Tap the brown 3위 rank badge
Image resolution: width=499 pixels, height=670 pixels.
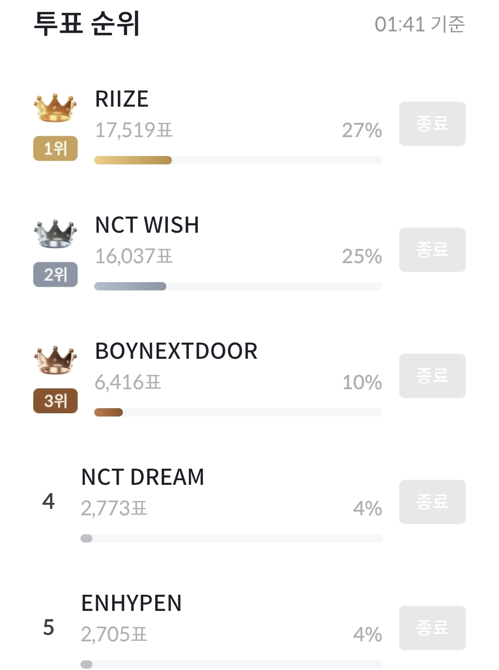pos(55,401)
